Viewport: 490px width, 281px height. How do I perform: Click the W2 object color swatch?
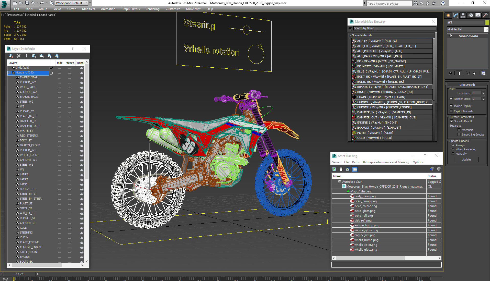pyautogui.click(x=487, y=22)
